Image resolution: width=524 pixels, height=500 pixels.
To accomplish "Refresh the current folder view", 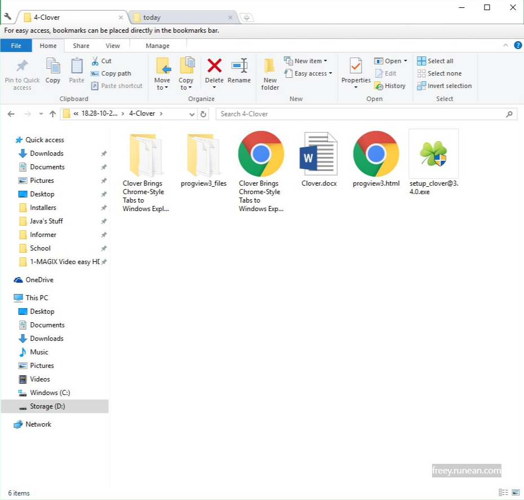I will coord(203,114).
